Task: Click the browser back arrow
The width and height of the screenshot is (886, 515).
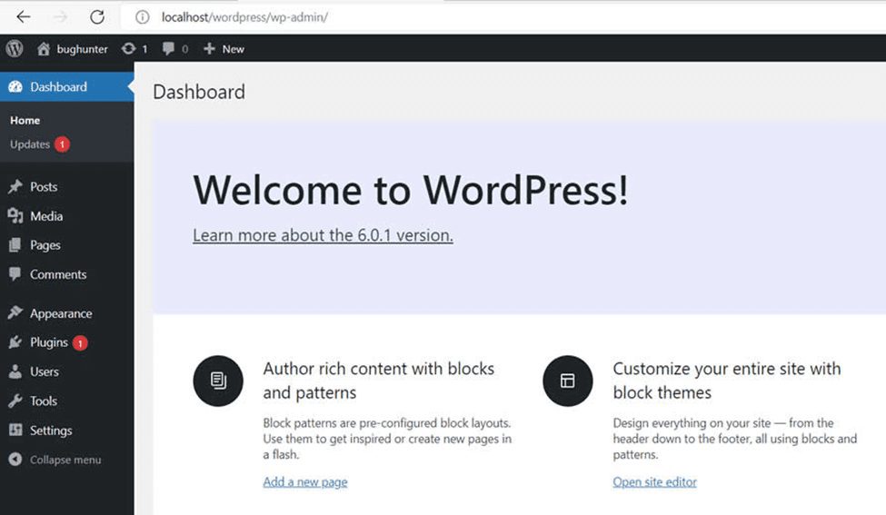Action: [x=23, y=17]
